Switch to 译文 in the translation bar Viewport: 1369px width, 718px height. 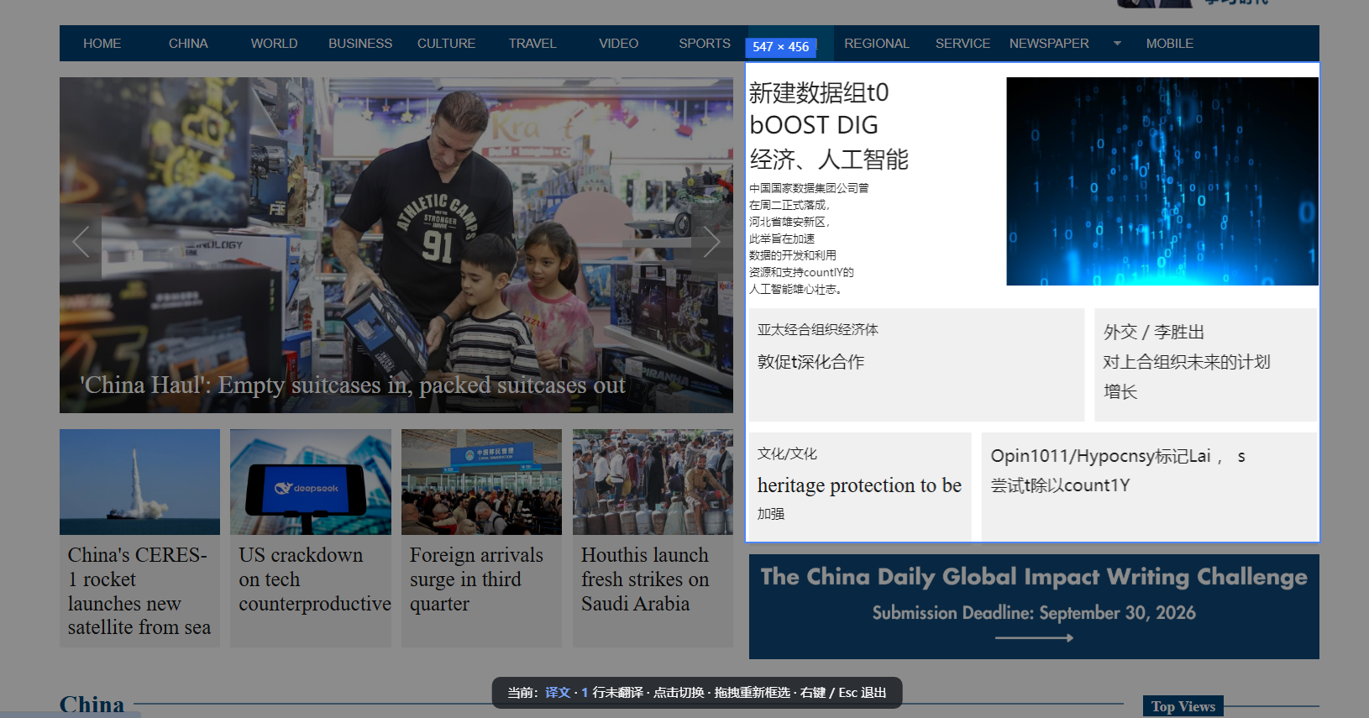pos(558,693)
